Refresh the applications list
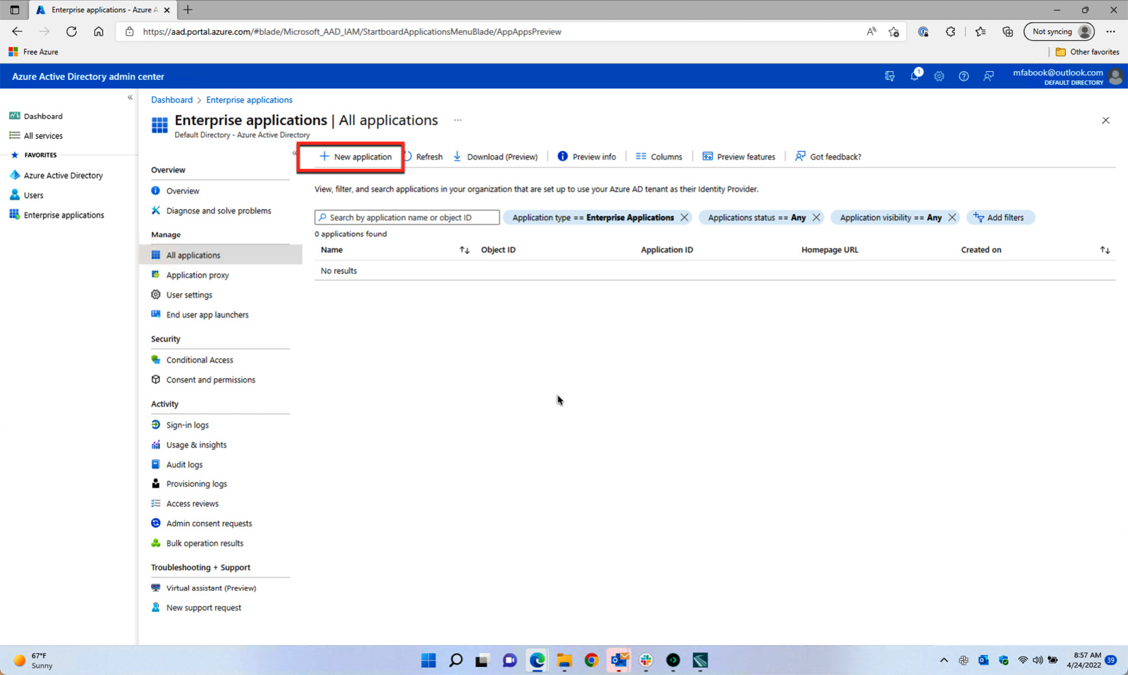Image resolution: width=1128 pixels, height=675 pixels. click(423, 156)
